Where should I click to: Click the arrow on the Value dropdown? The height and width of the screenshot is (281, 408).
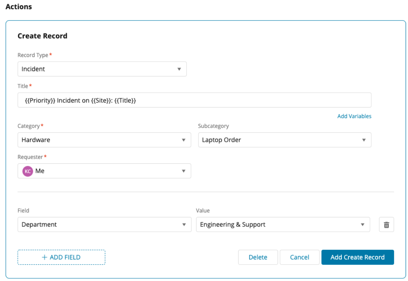point(363,225)
